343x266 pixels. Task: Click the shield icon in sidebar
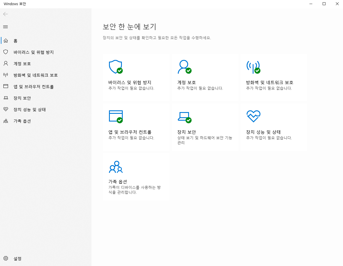[x=6, y=52]
